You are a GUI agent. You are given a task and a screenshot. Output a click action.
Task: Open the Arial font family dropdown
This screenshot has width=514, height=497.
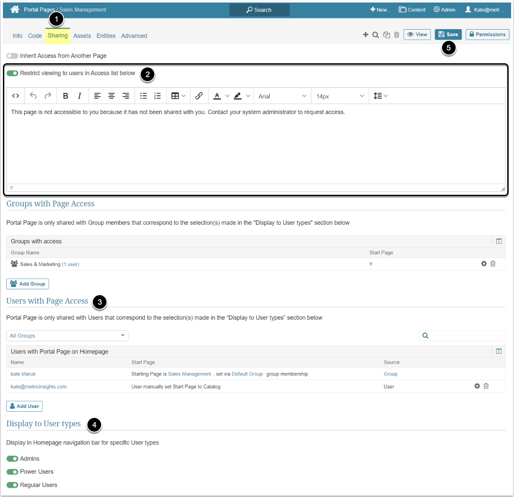(282, 96)
